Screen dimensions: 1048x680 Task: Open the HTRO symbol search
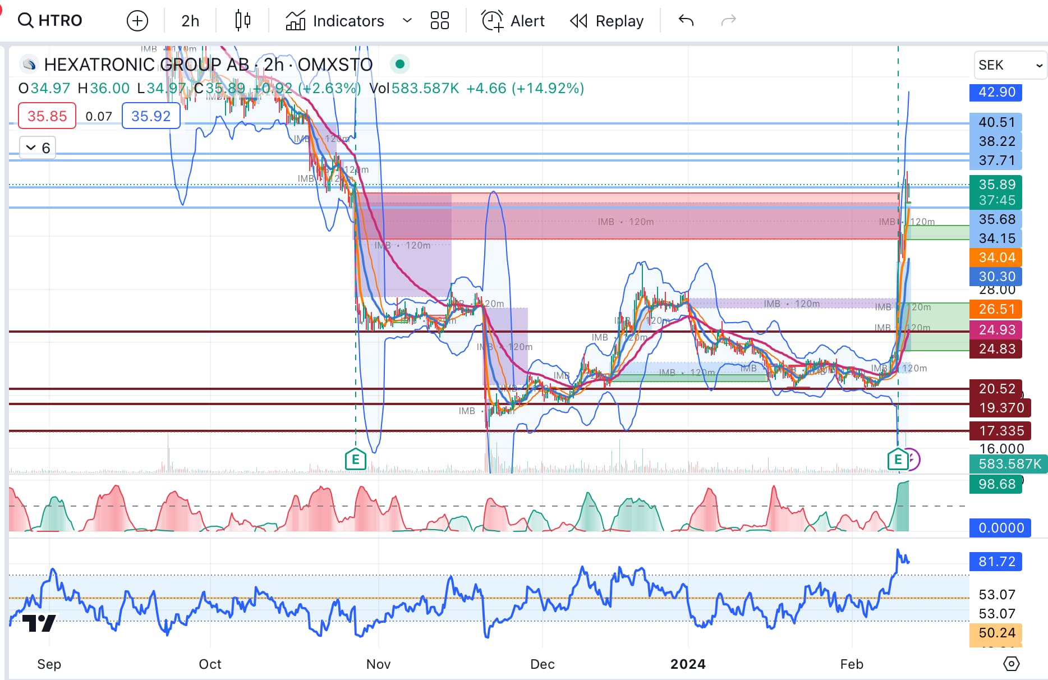(50, 21)
